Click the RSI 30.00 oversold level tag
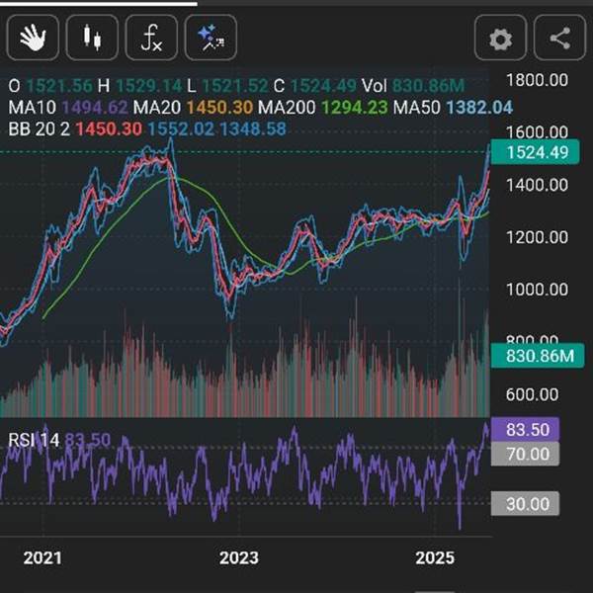Screen dimensions: 593x593 (x=525, y=504)
